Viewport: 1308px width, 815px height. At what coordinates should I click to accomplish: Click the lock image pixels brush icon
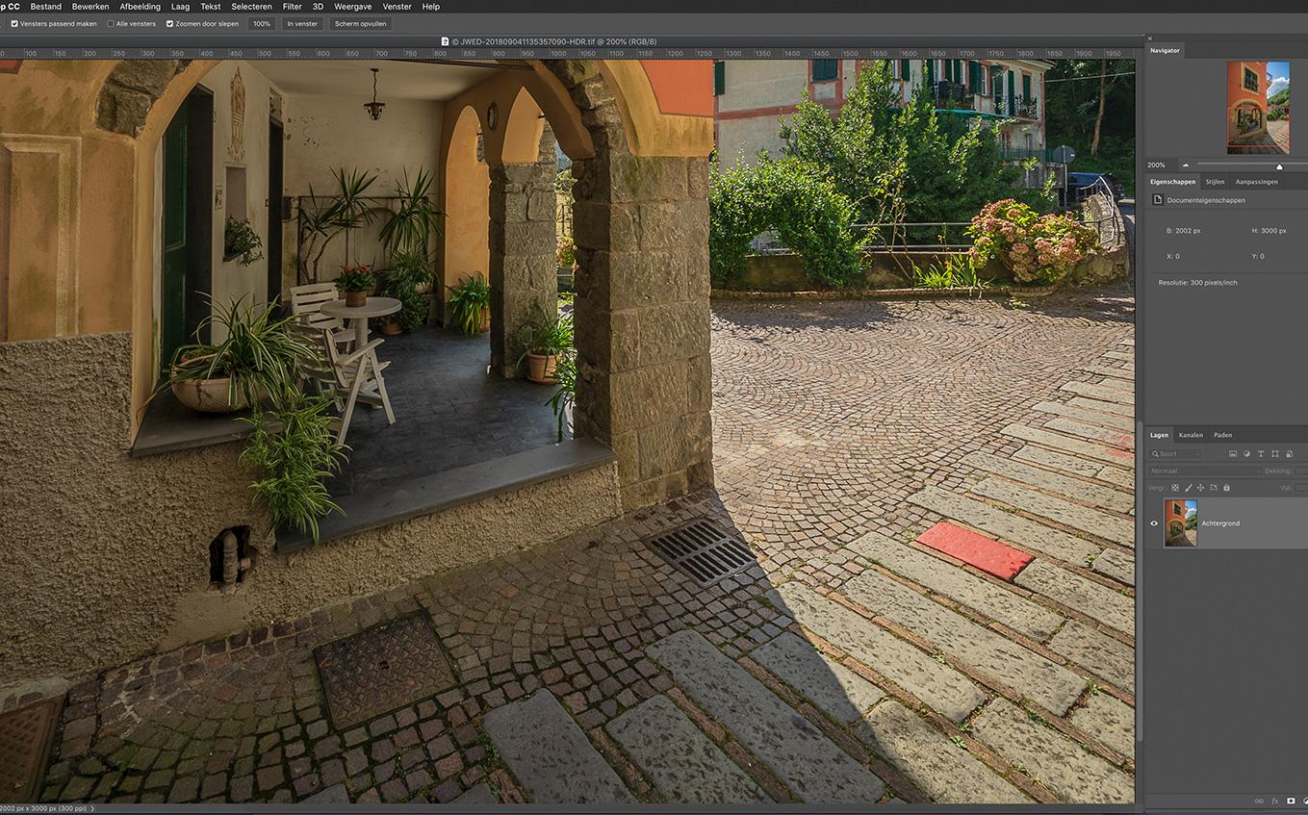click(x=1188, y=488)
